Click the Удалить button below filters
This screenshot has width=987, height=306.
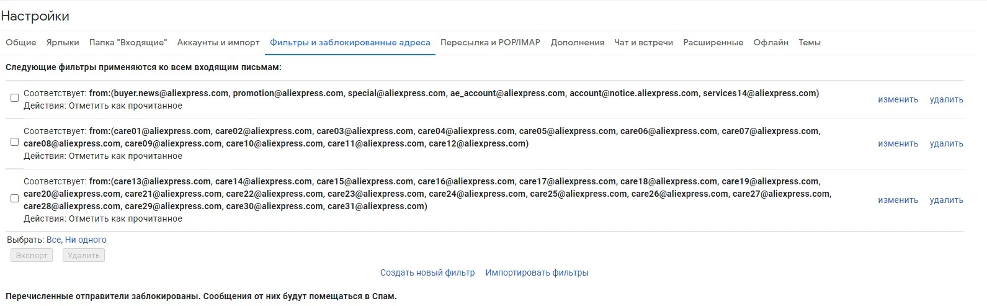(84, 255)
